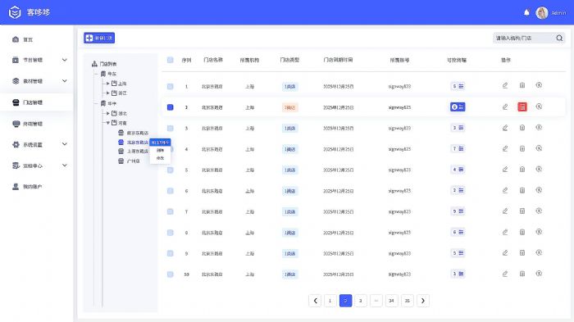
Task: Check the checkbox for row 1
Action: click(171, 87)
